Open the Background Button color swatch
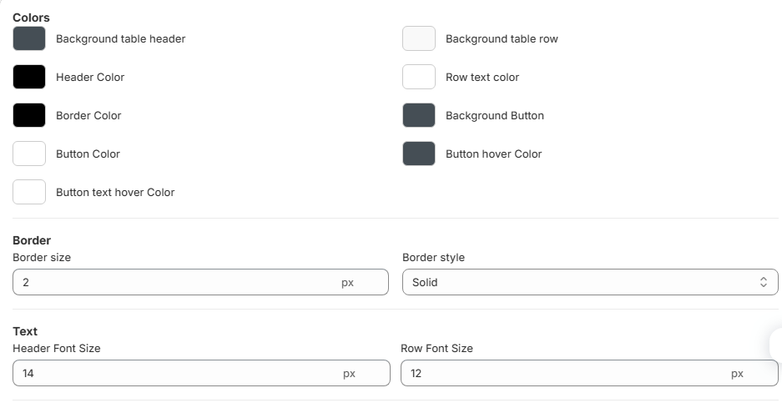Screen dimensions: 782x403 point(419,115)
